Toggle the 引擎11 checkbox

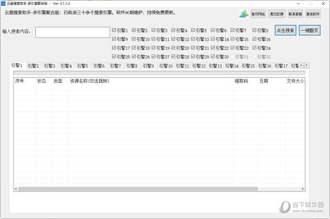(153, 39)
